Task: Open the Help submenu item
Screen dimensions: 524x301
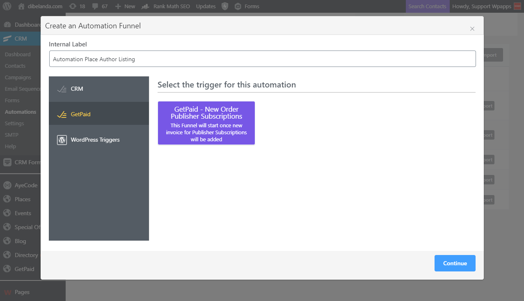Action: click(10, 146)
